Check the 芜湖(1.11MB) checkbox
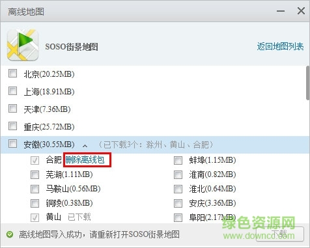The image size is (310, 248). 35,174
